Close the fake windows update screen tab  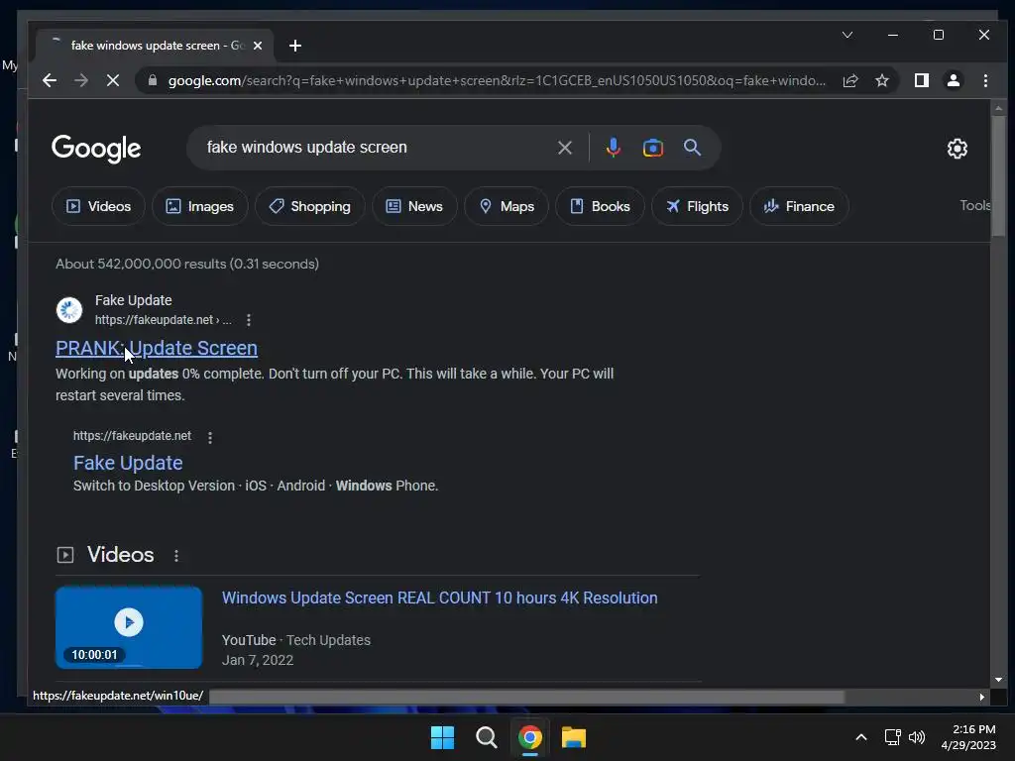coord(258,46)
